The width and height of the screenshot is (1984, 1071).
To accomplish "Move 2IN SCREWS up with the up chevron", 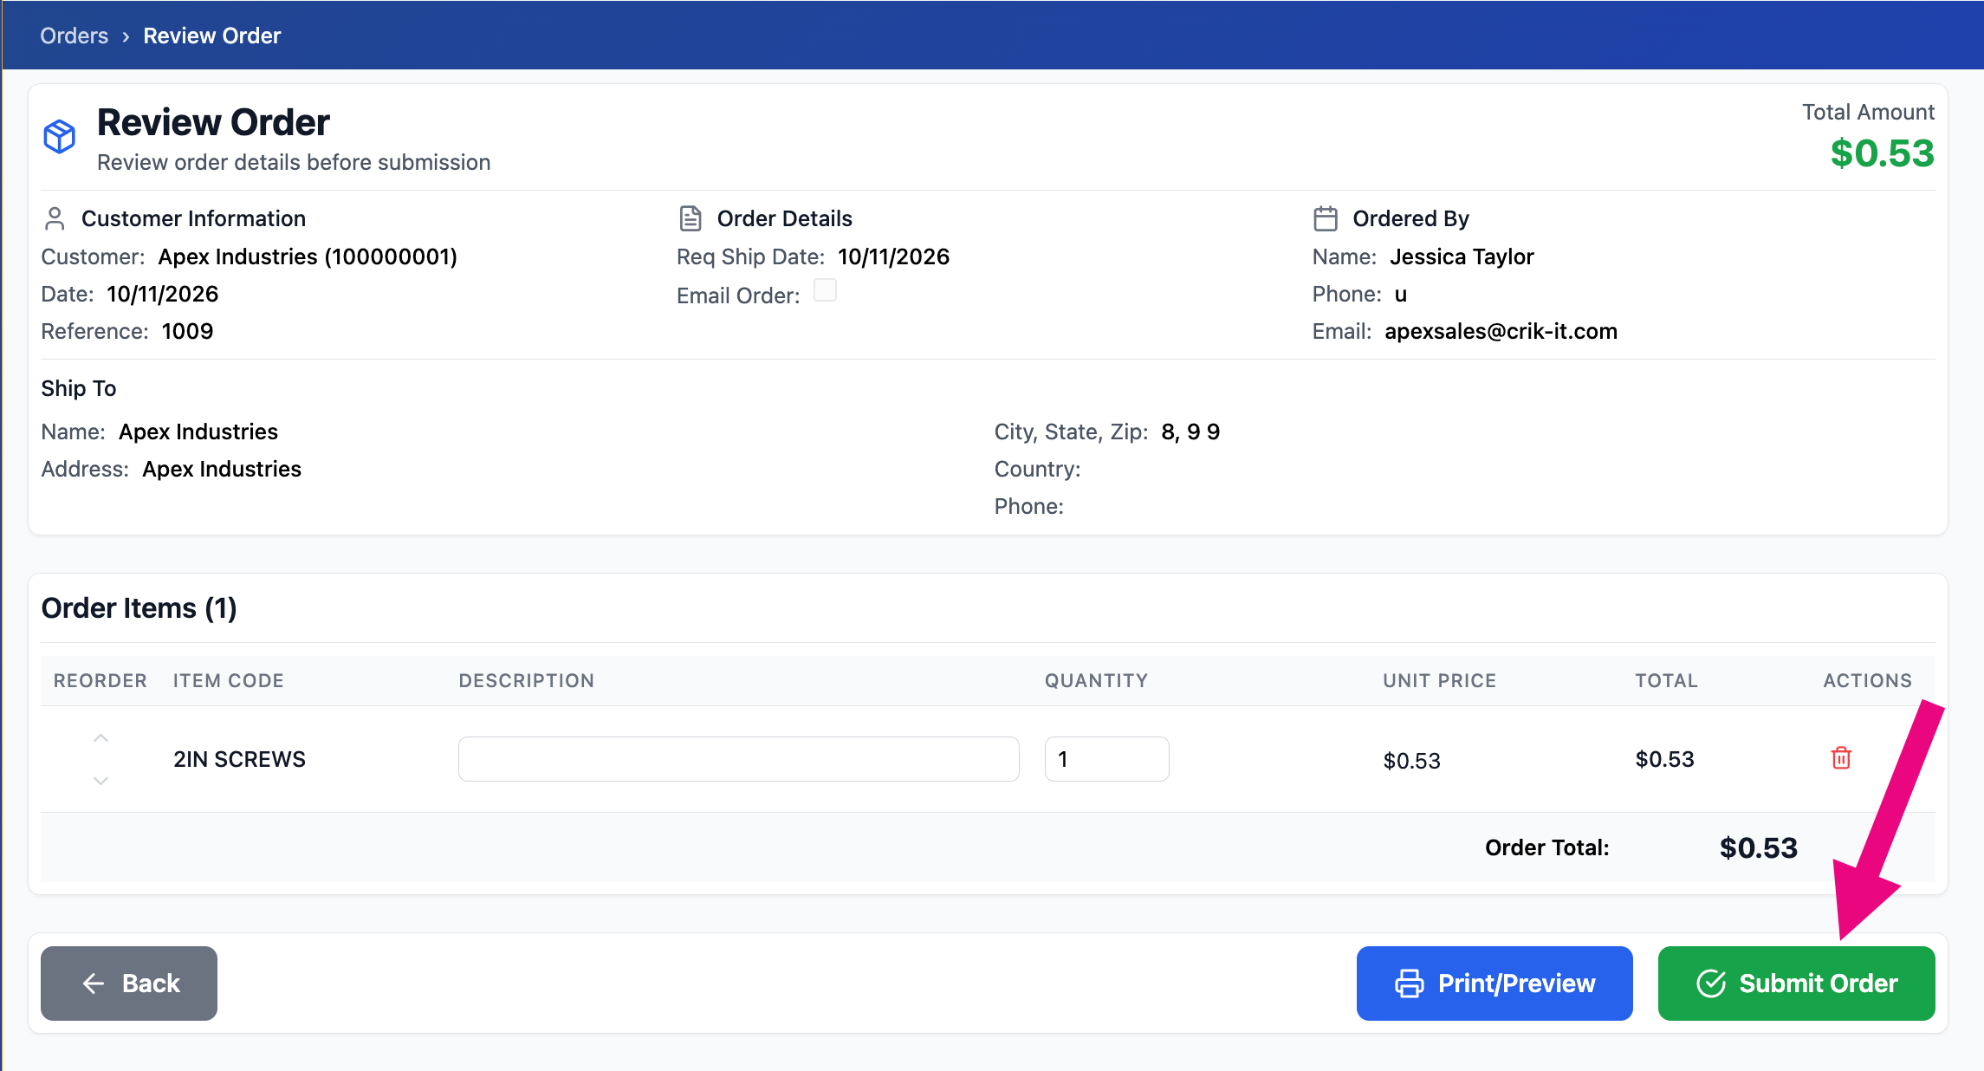I will point(100,738).
